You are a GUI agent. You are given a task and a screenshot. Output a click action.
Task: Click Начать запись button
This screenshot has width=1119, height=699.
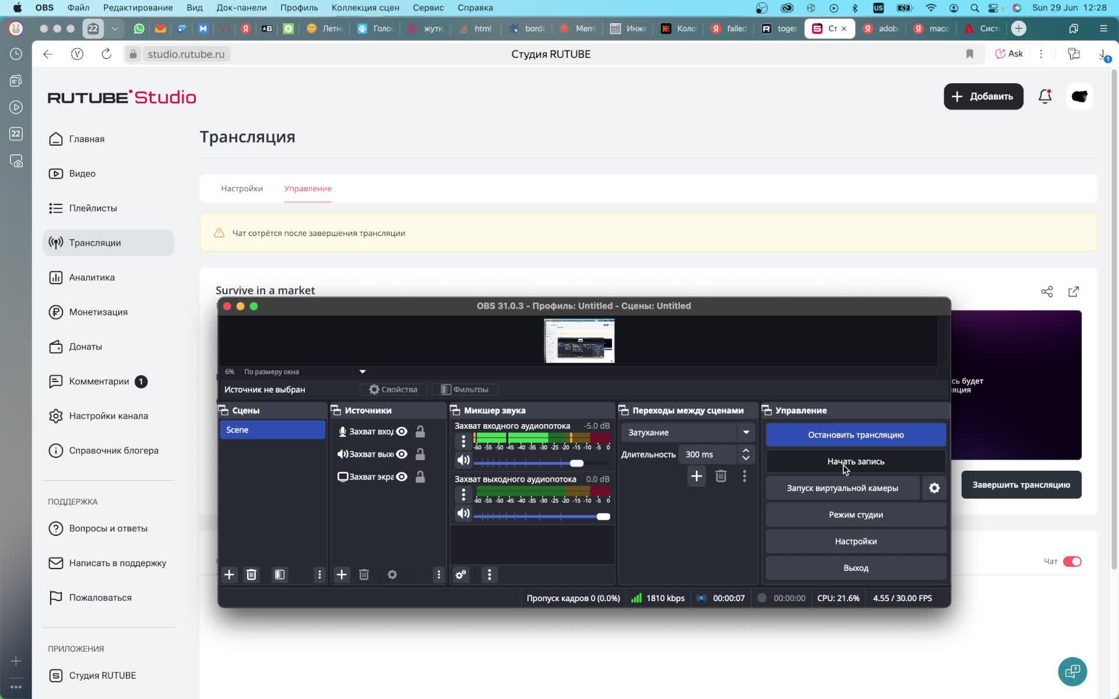856,461
